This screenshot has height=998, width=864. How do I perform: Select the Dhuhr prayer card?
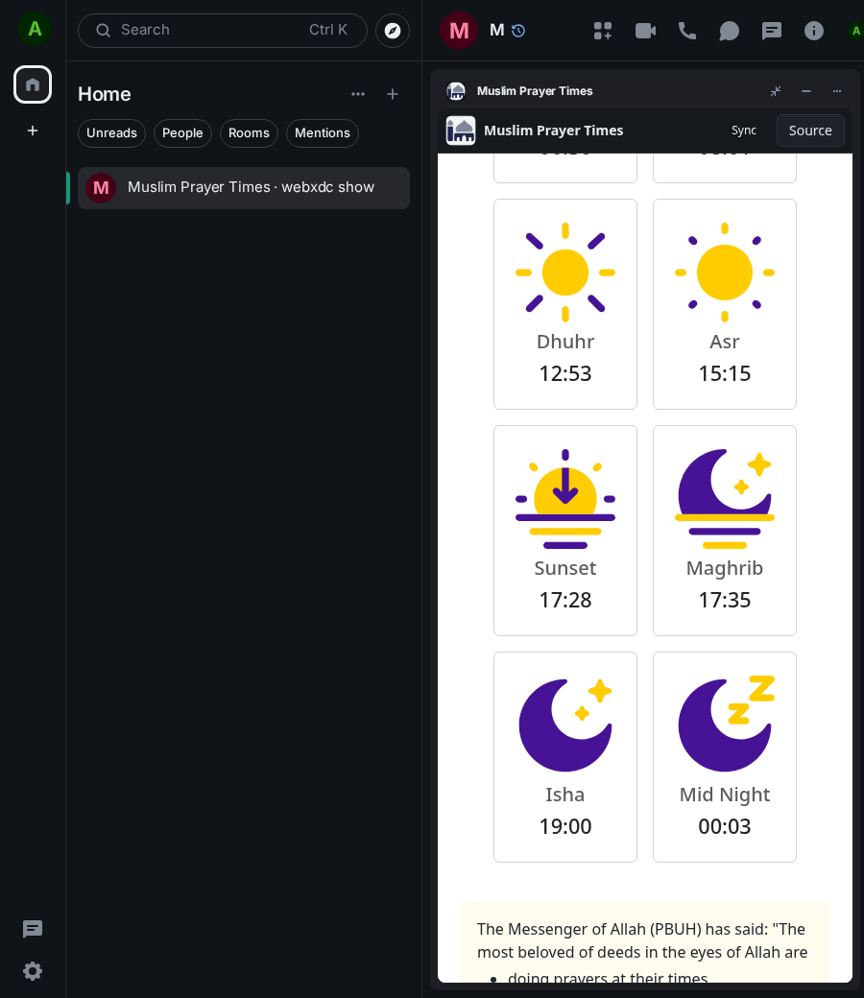point(565,304)
